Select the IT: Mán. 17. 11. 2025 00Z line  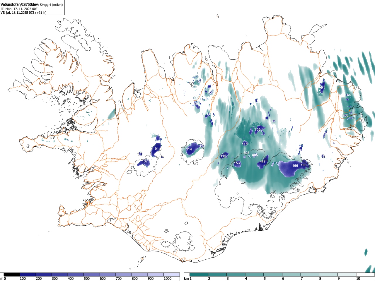19,9
